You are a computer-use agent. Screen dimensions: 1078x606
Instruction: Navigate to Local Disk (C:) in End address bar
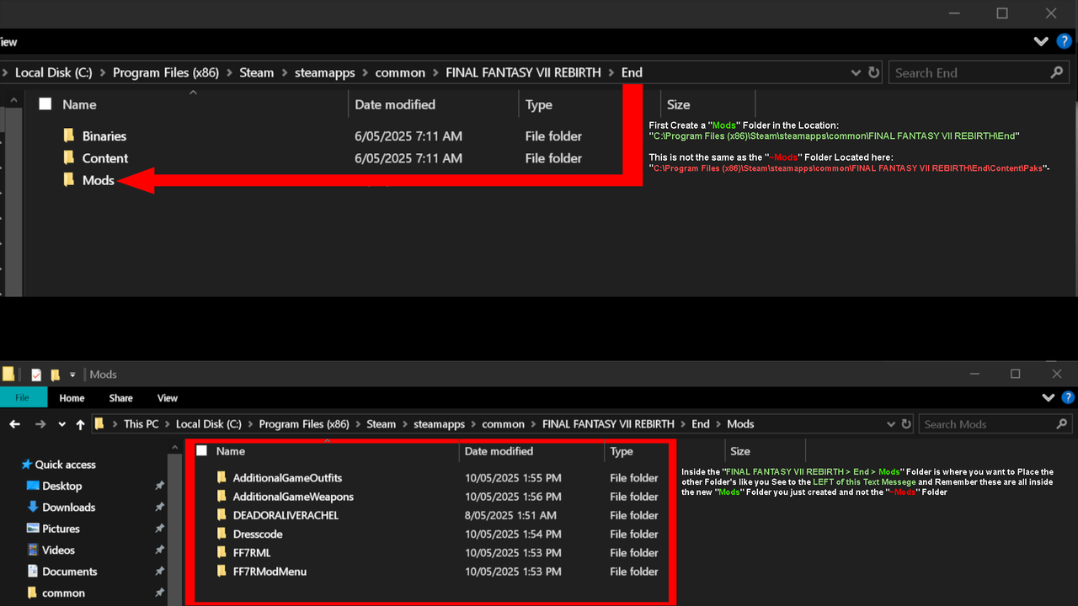pyautogui.click(x=54, y=72)
